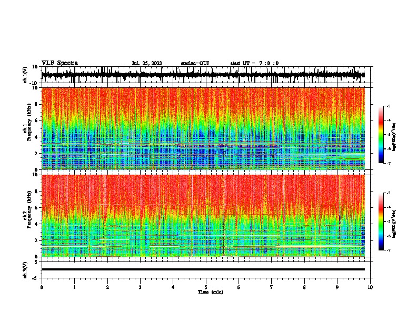Viewport: 417px width, 322px height.
Task: Click time axis tick label "1"
Action: tap(74, 287)
